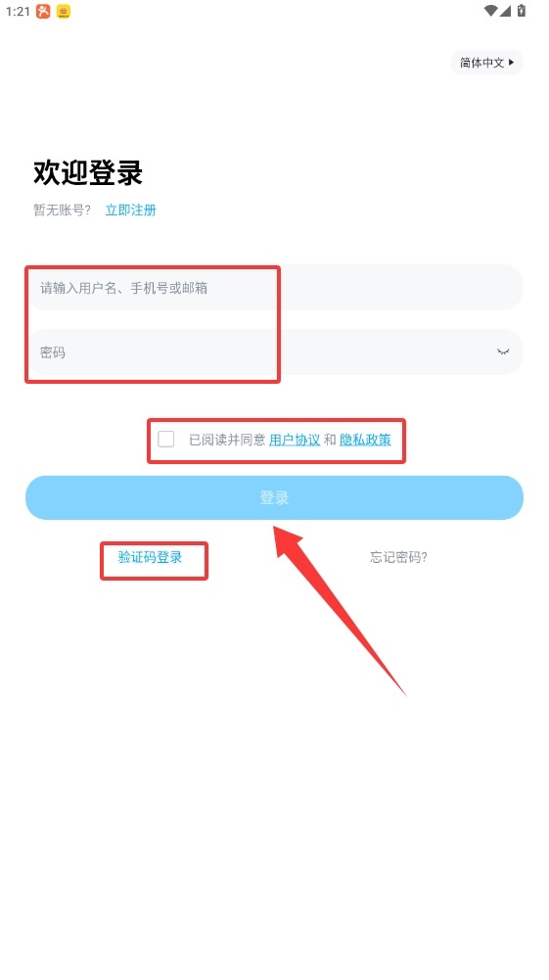The height and width of the screenshot is (980, 549).
Task: Tap the cellular signal icon in status bar
Action: click(x=505, y=11)
